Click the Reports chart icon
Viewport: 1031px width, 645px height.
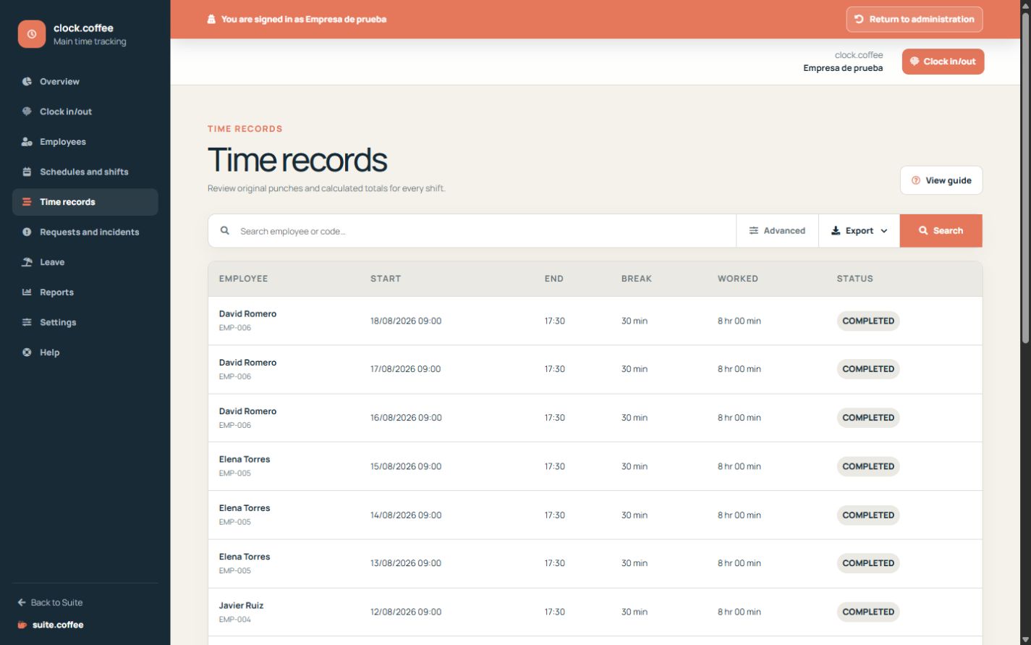pos(27,292)
